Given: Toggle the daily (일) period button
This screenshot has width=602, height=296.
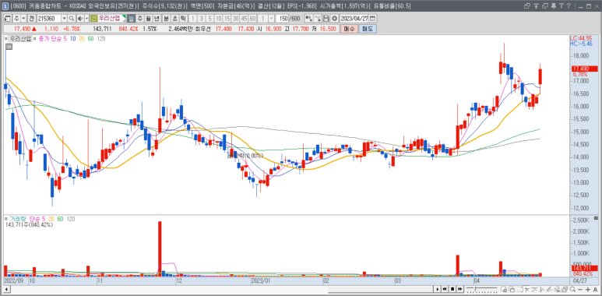Looking at the screenshot, I should 131,19.
